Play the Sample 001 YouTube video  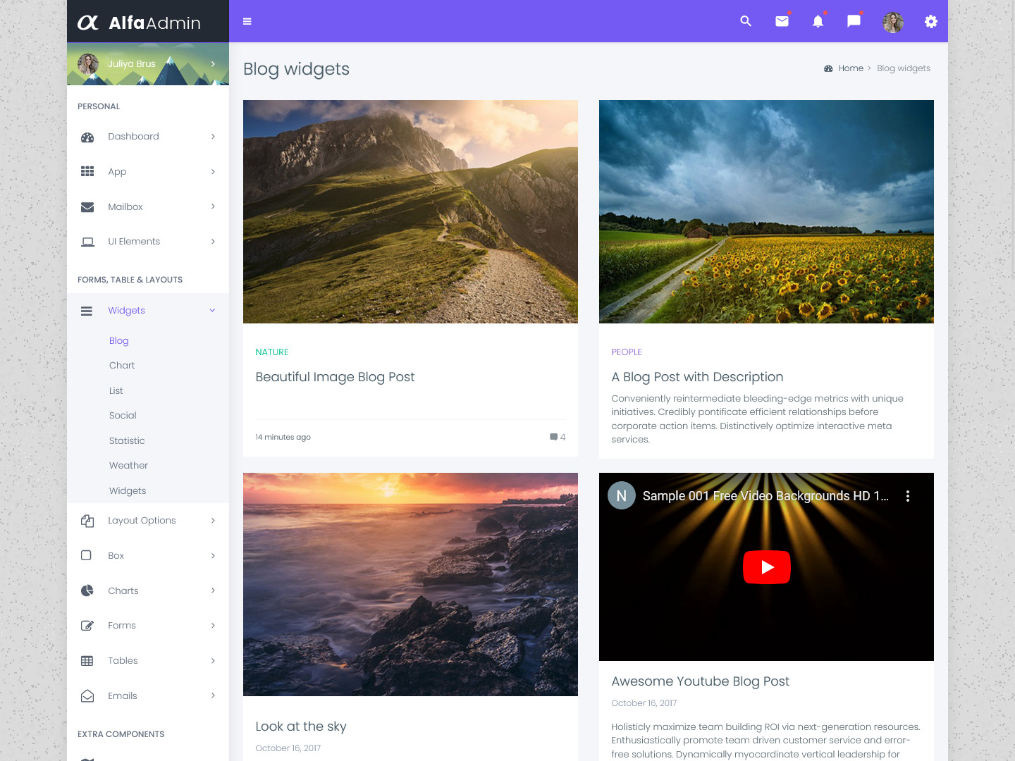coord(767,567)
